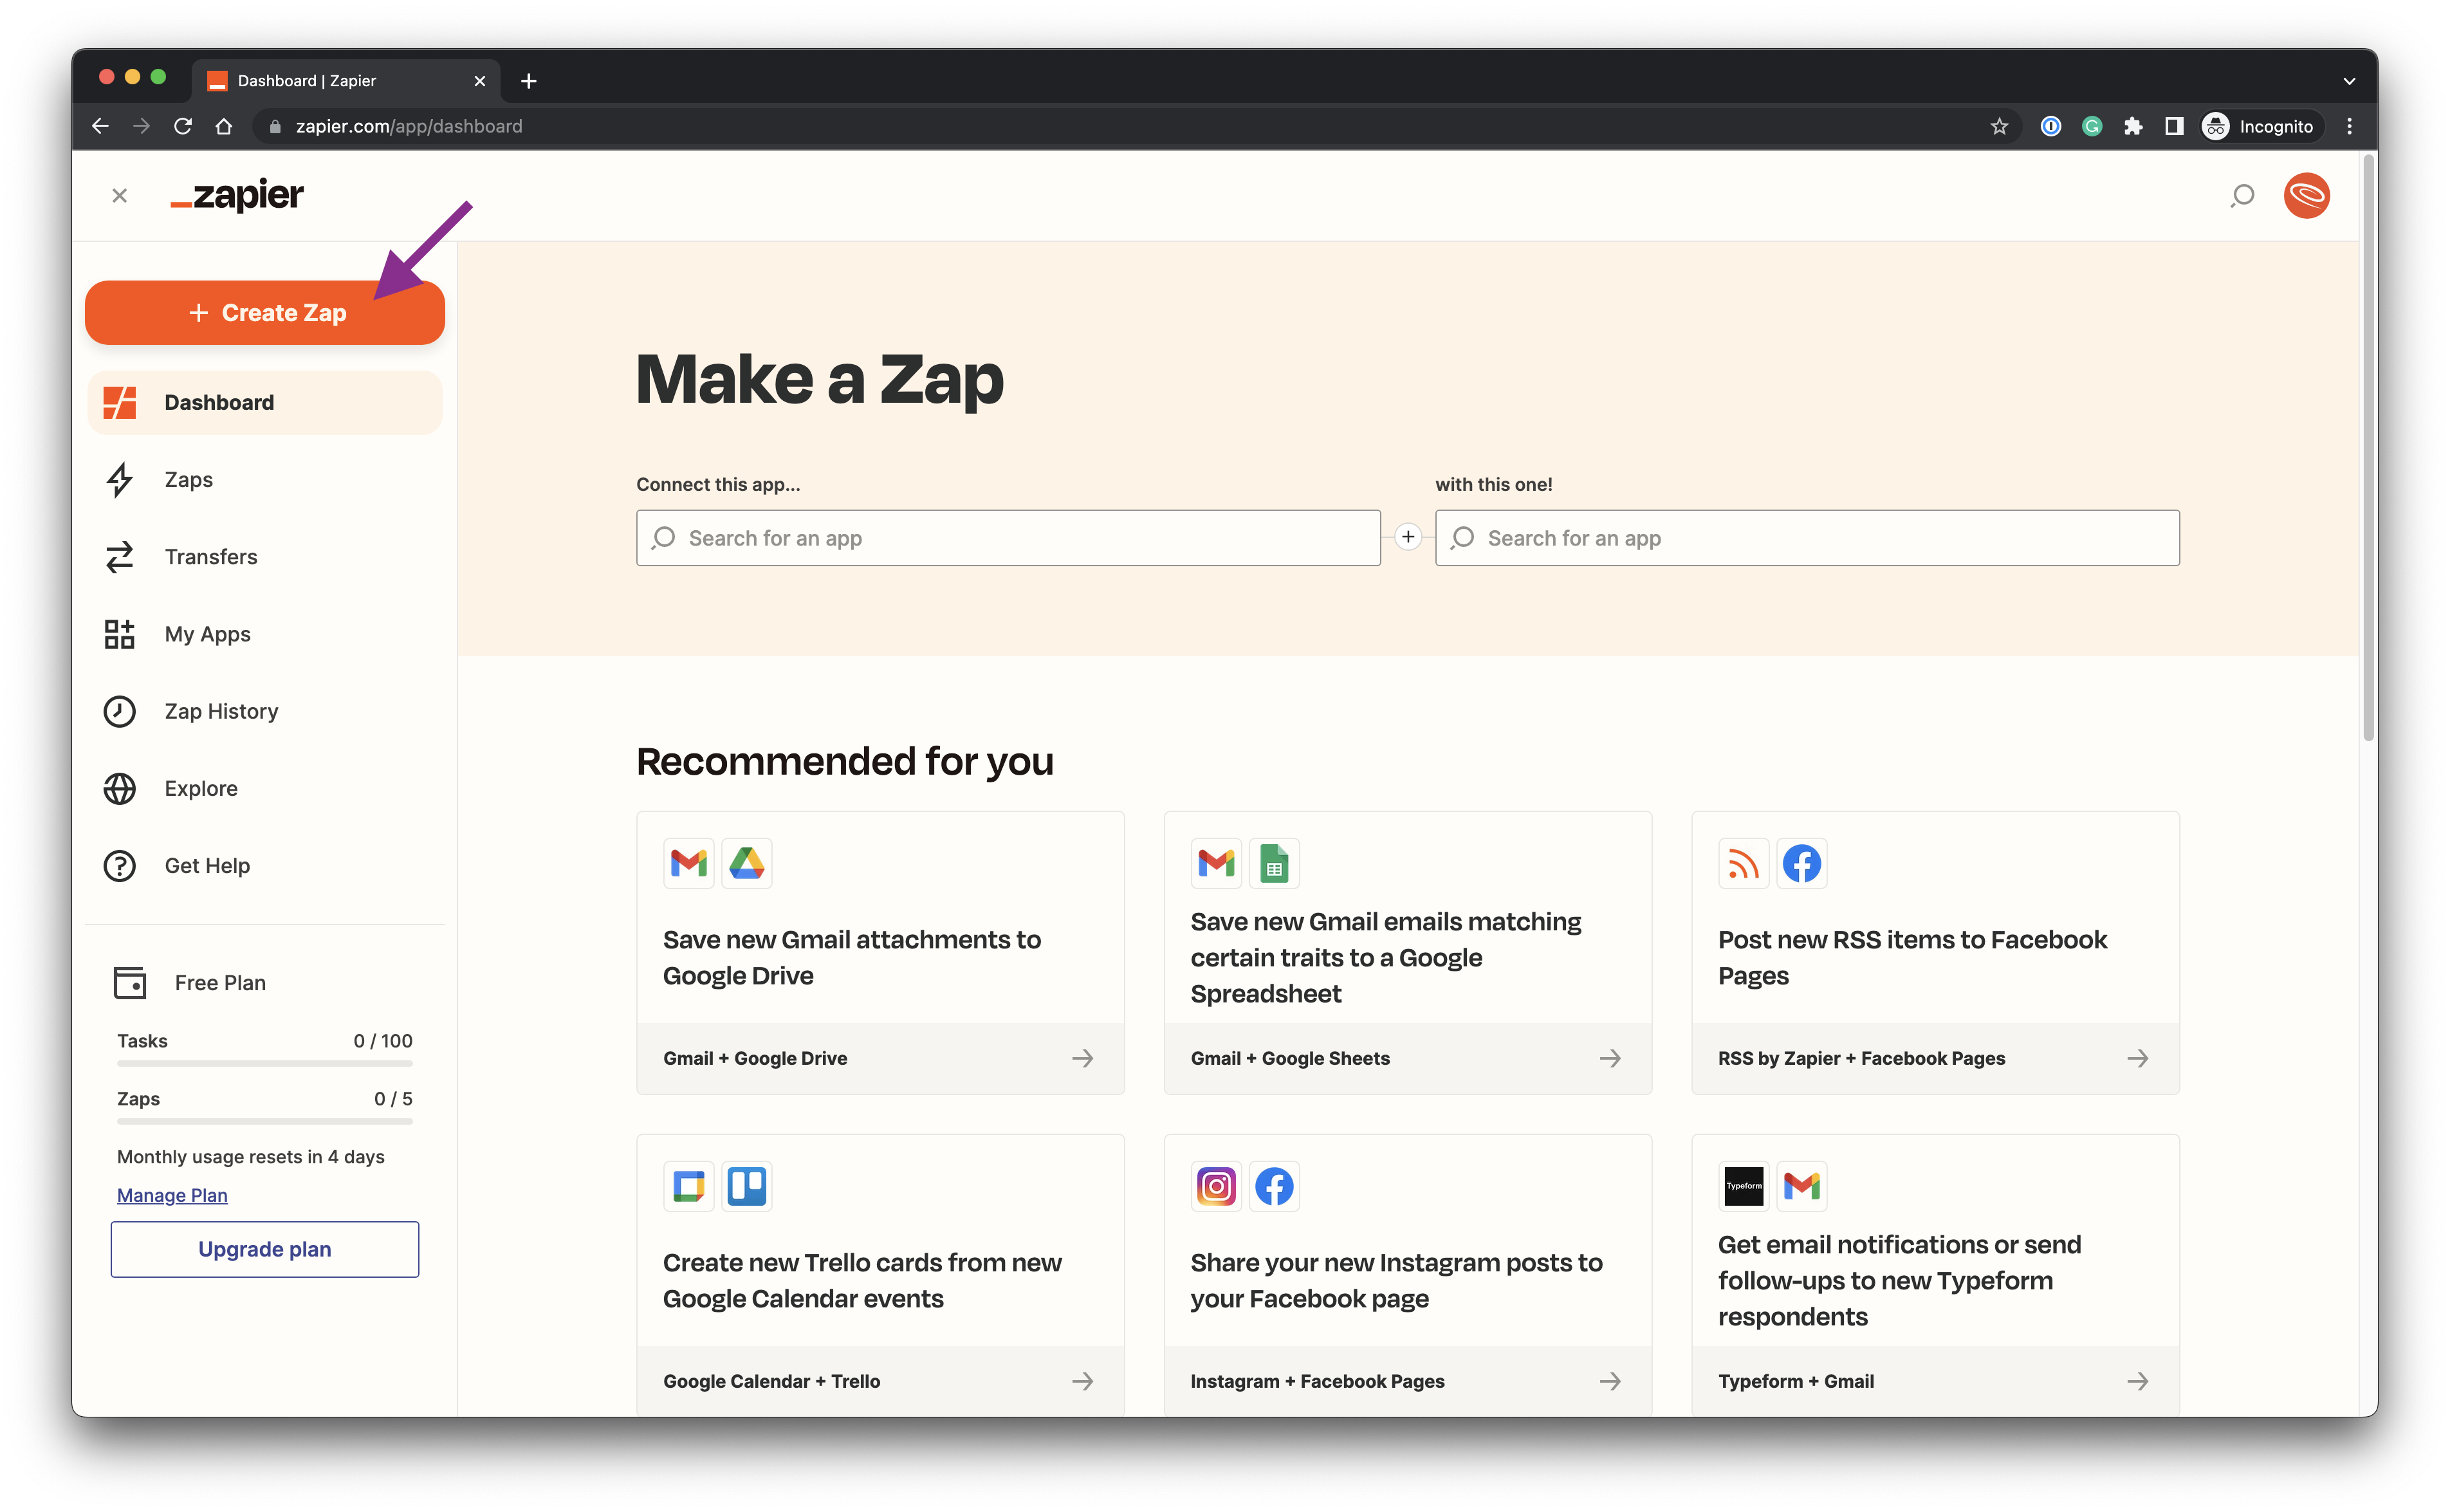Click the plus connector between app fields
This screenshot has width=2450, height=1512.
pos(1408,537)
